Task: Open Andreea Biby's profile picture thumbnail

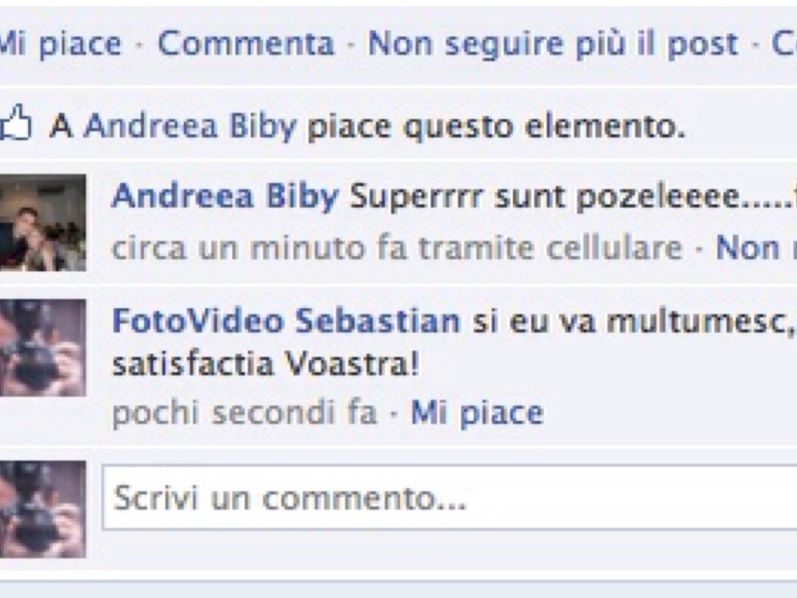Action: 43,222
